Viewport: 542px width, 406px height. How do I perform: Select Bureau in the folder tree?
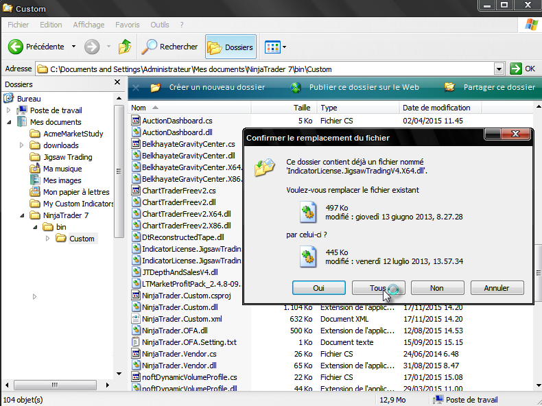point(29,99)
